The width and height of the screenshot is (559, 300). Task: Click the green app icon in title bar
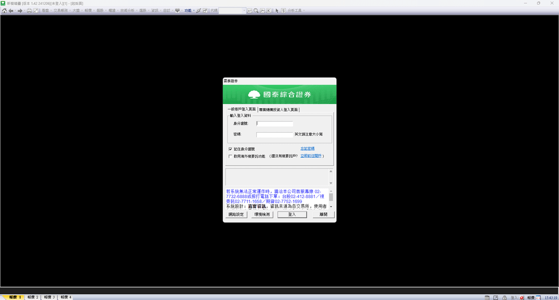click(x=3, y=3)
